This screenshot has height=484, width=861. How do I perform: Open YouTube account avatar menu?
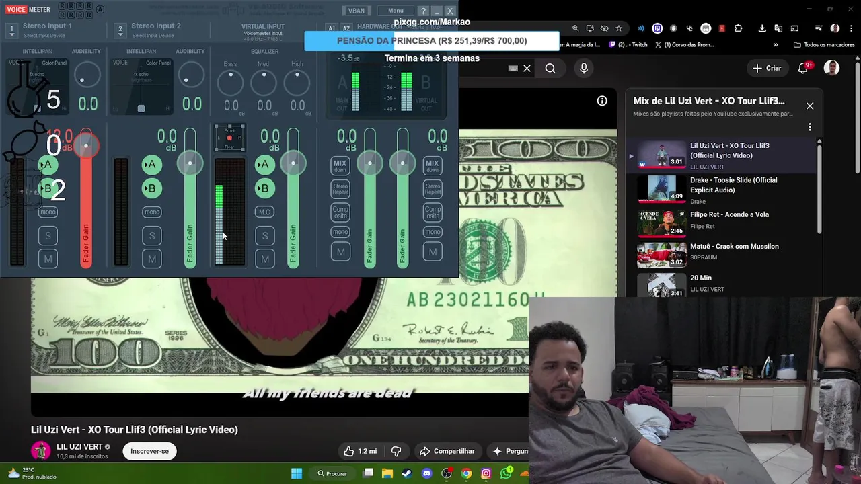tap(832, 68)
